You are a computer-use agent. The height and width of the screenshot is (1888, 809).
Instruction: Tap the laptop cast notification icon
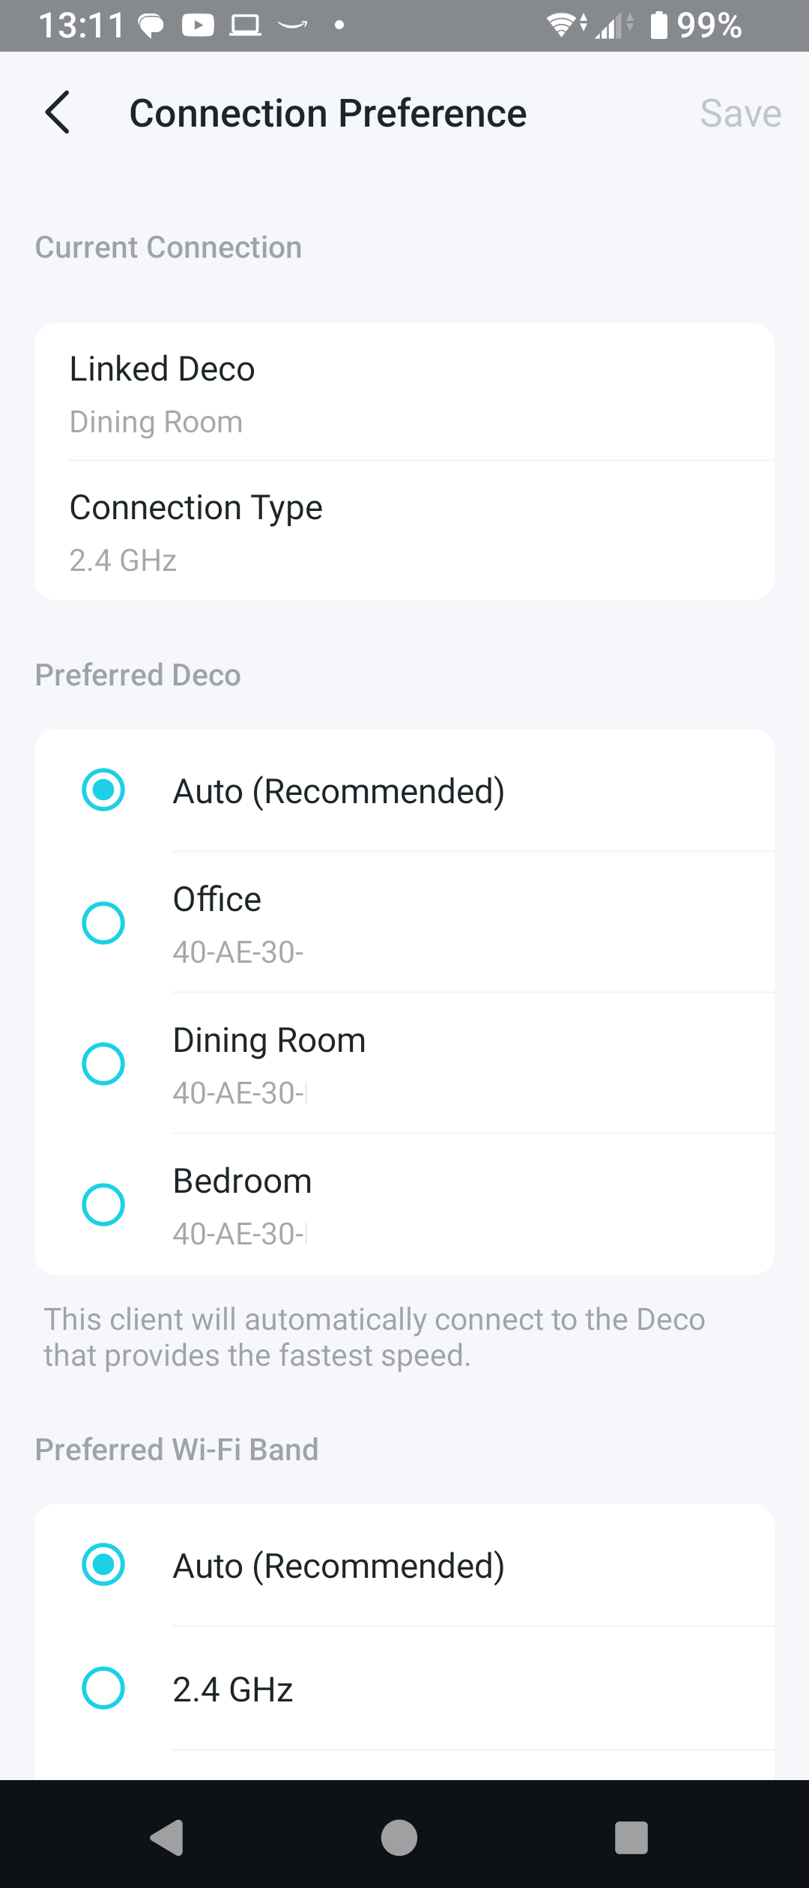click(245, 26)
